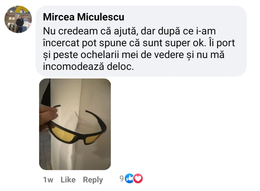The height and width of the screenshot is (191, 260).
Task: Click the comment text starting "Nu credeam"
Action: [x=139, y=49]
